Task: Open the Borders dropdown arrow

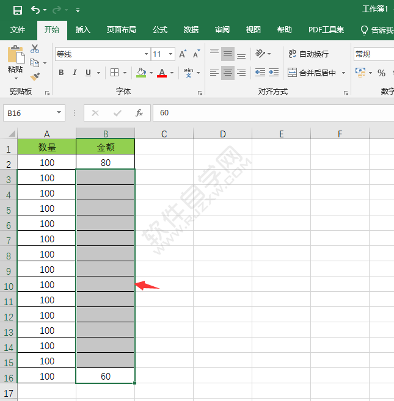Action: coord(125,73)
